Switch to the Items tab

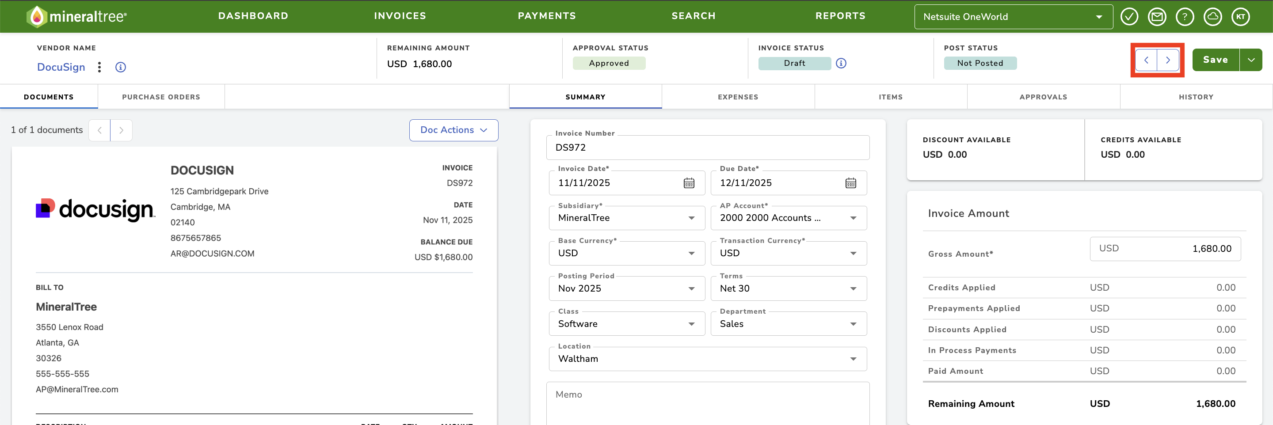pyautogui.click(x=891, y=97)
